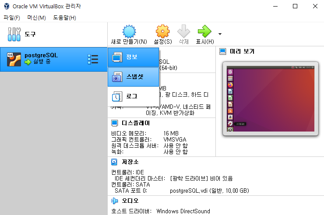Select 스냅샷 in the popup menu
The height and width of the screenshot is (215, 324).
pos(133,77)
